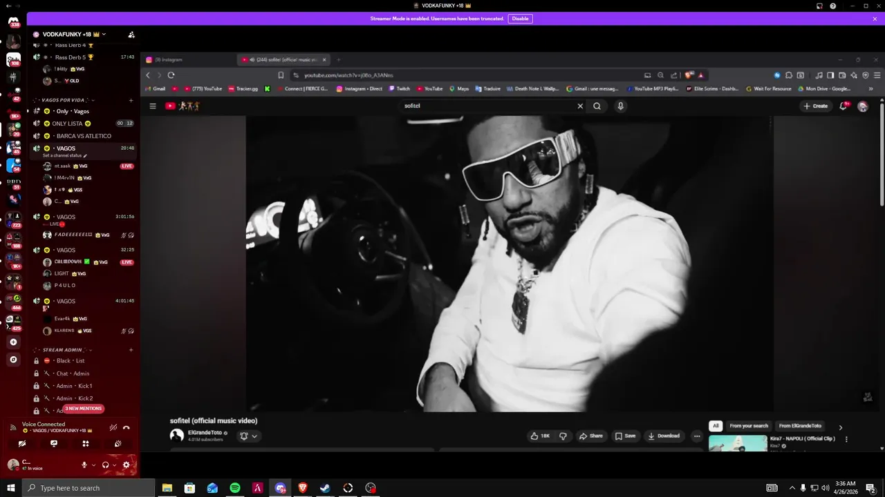The width and height of the screenshot is (885, 497).
Task: Open microphone input options arrow
Action: tap(93, 465)
